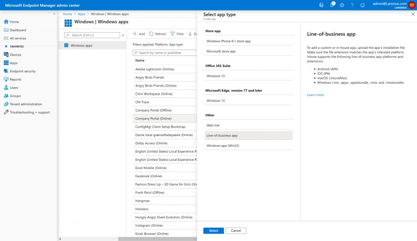Open the Reports icon in sidebar
This screenshot has height=241, width=417.
tap(6, 79)
